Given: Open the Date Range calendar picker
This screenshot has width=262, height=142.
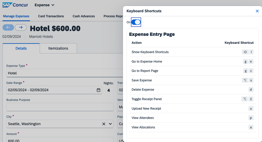Looking at the screenshot, I should pos(98,90).
